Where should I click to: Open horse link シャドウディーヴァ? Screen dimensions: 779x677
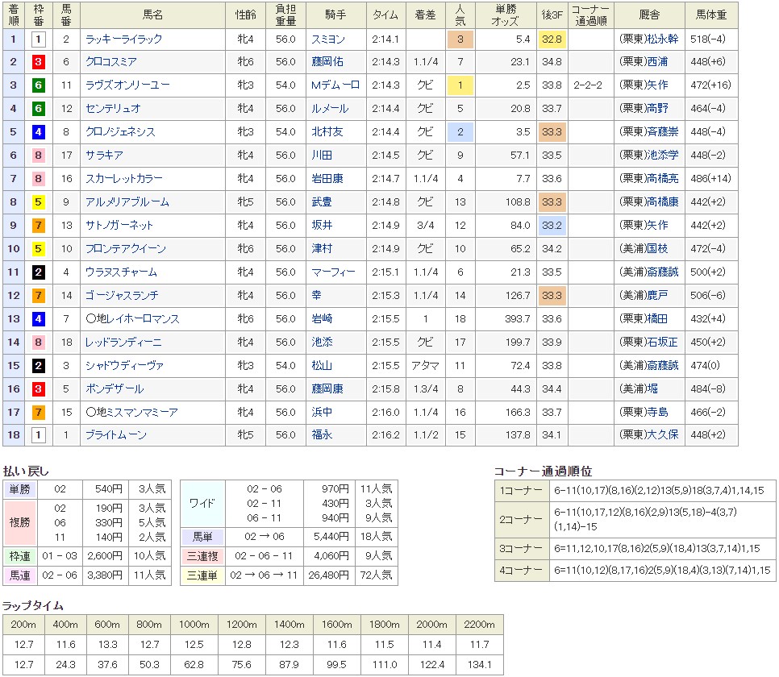pos(125,366)
